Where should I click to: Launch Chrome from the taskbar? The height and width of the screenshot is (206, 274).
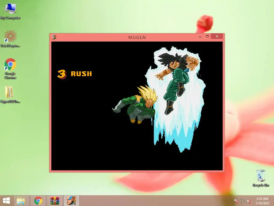38,201
